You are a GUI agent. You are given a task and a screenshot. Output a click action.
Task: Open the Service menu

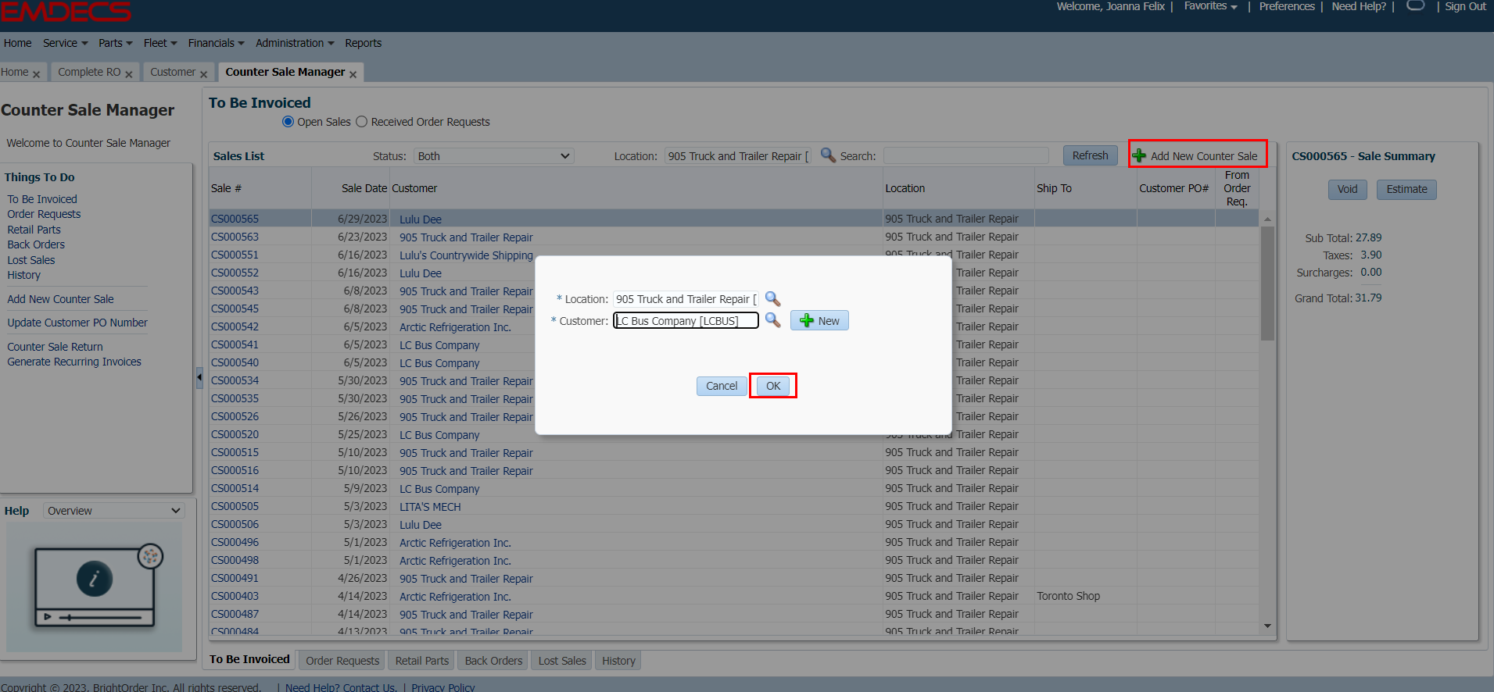(x=66, y=43)
